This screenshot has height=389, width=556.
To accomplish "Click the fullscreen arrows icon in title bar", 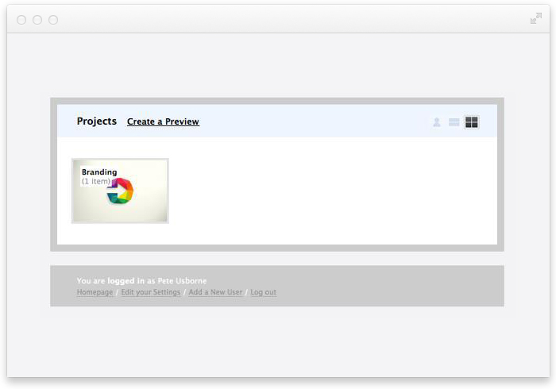I will (536, 19).
